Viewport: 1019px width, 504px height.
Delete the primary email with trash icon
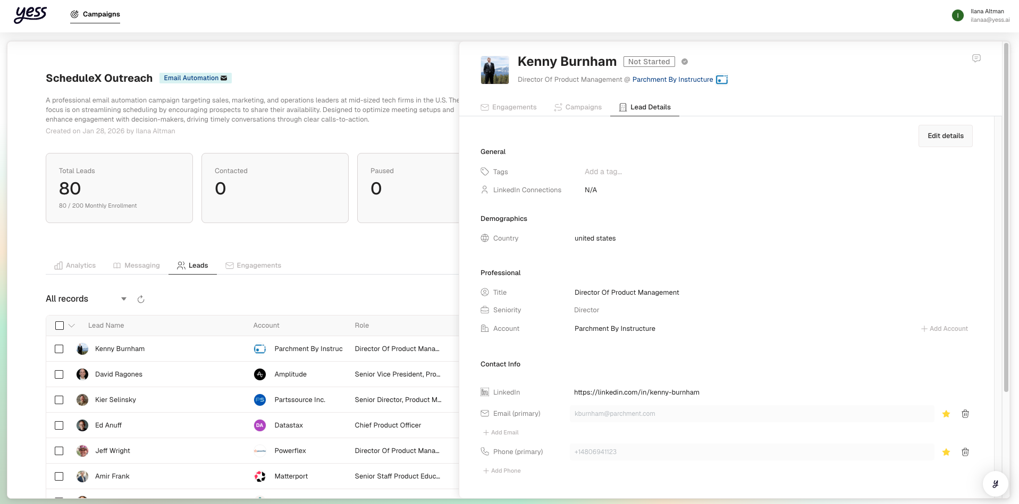click(965, 414)
